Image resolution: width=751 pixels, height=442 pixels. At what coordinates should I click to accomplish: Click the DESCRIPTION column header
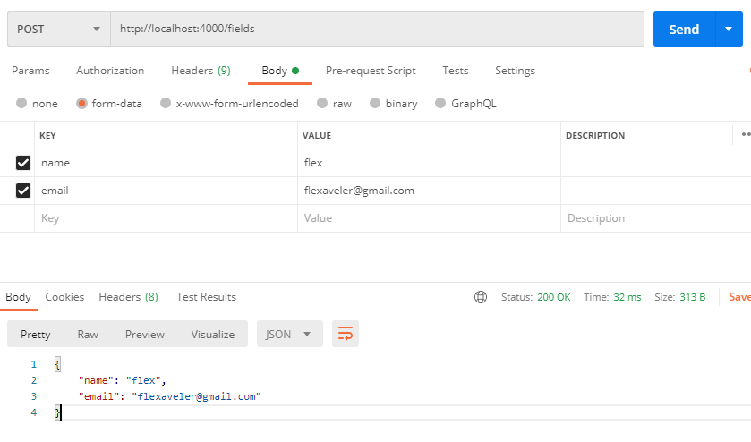point(595,135)
